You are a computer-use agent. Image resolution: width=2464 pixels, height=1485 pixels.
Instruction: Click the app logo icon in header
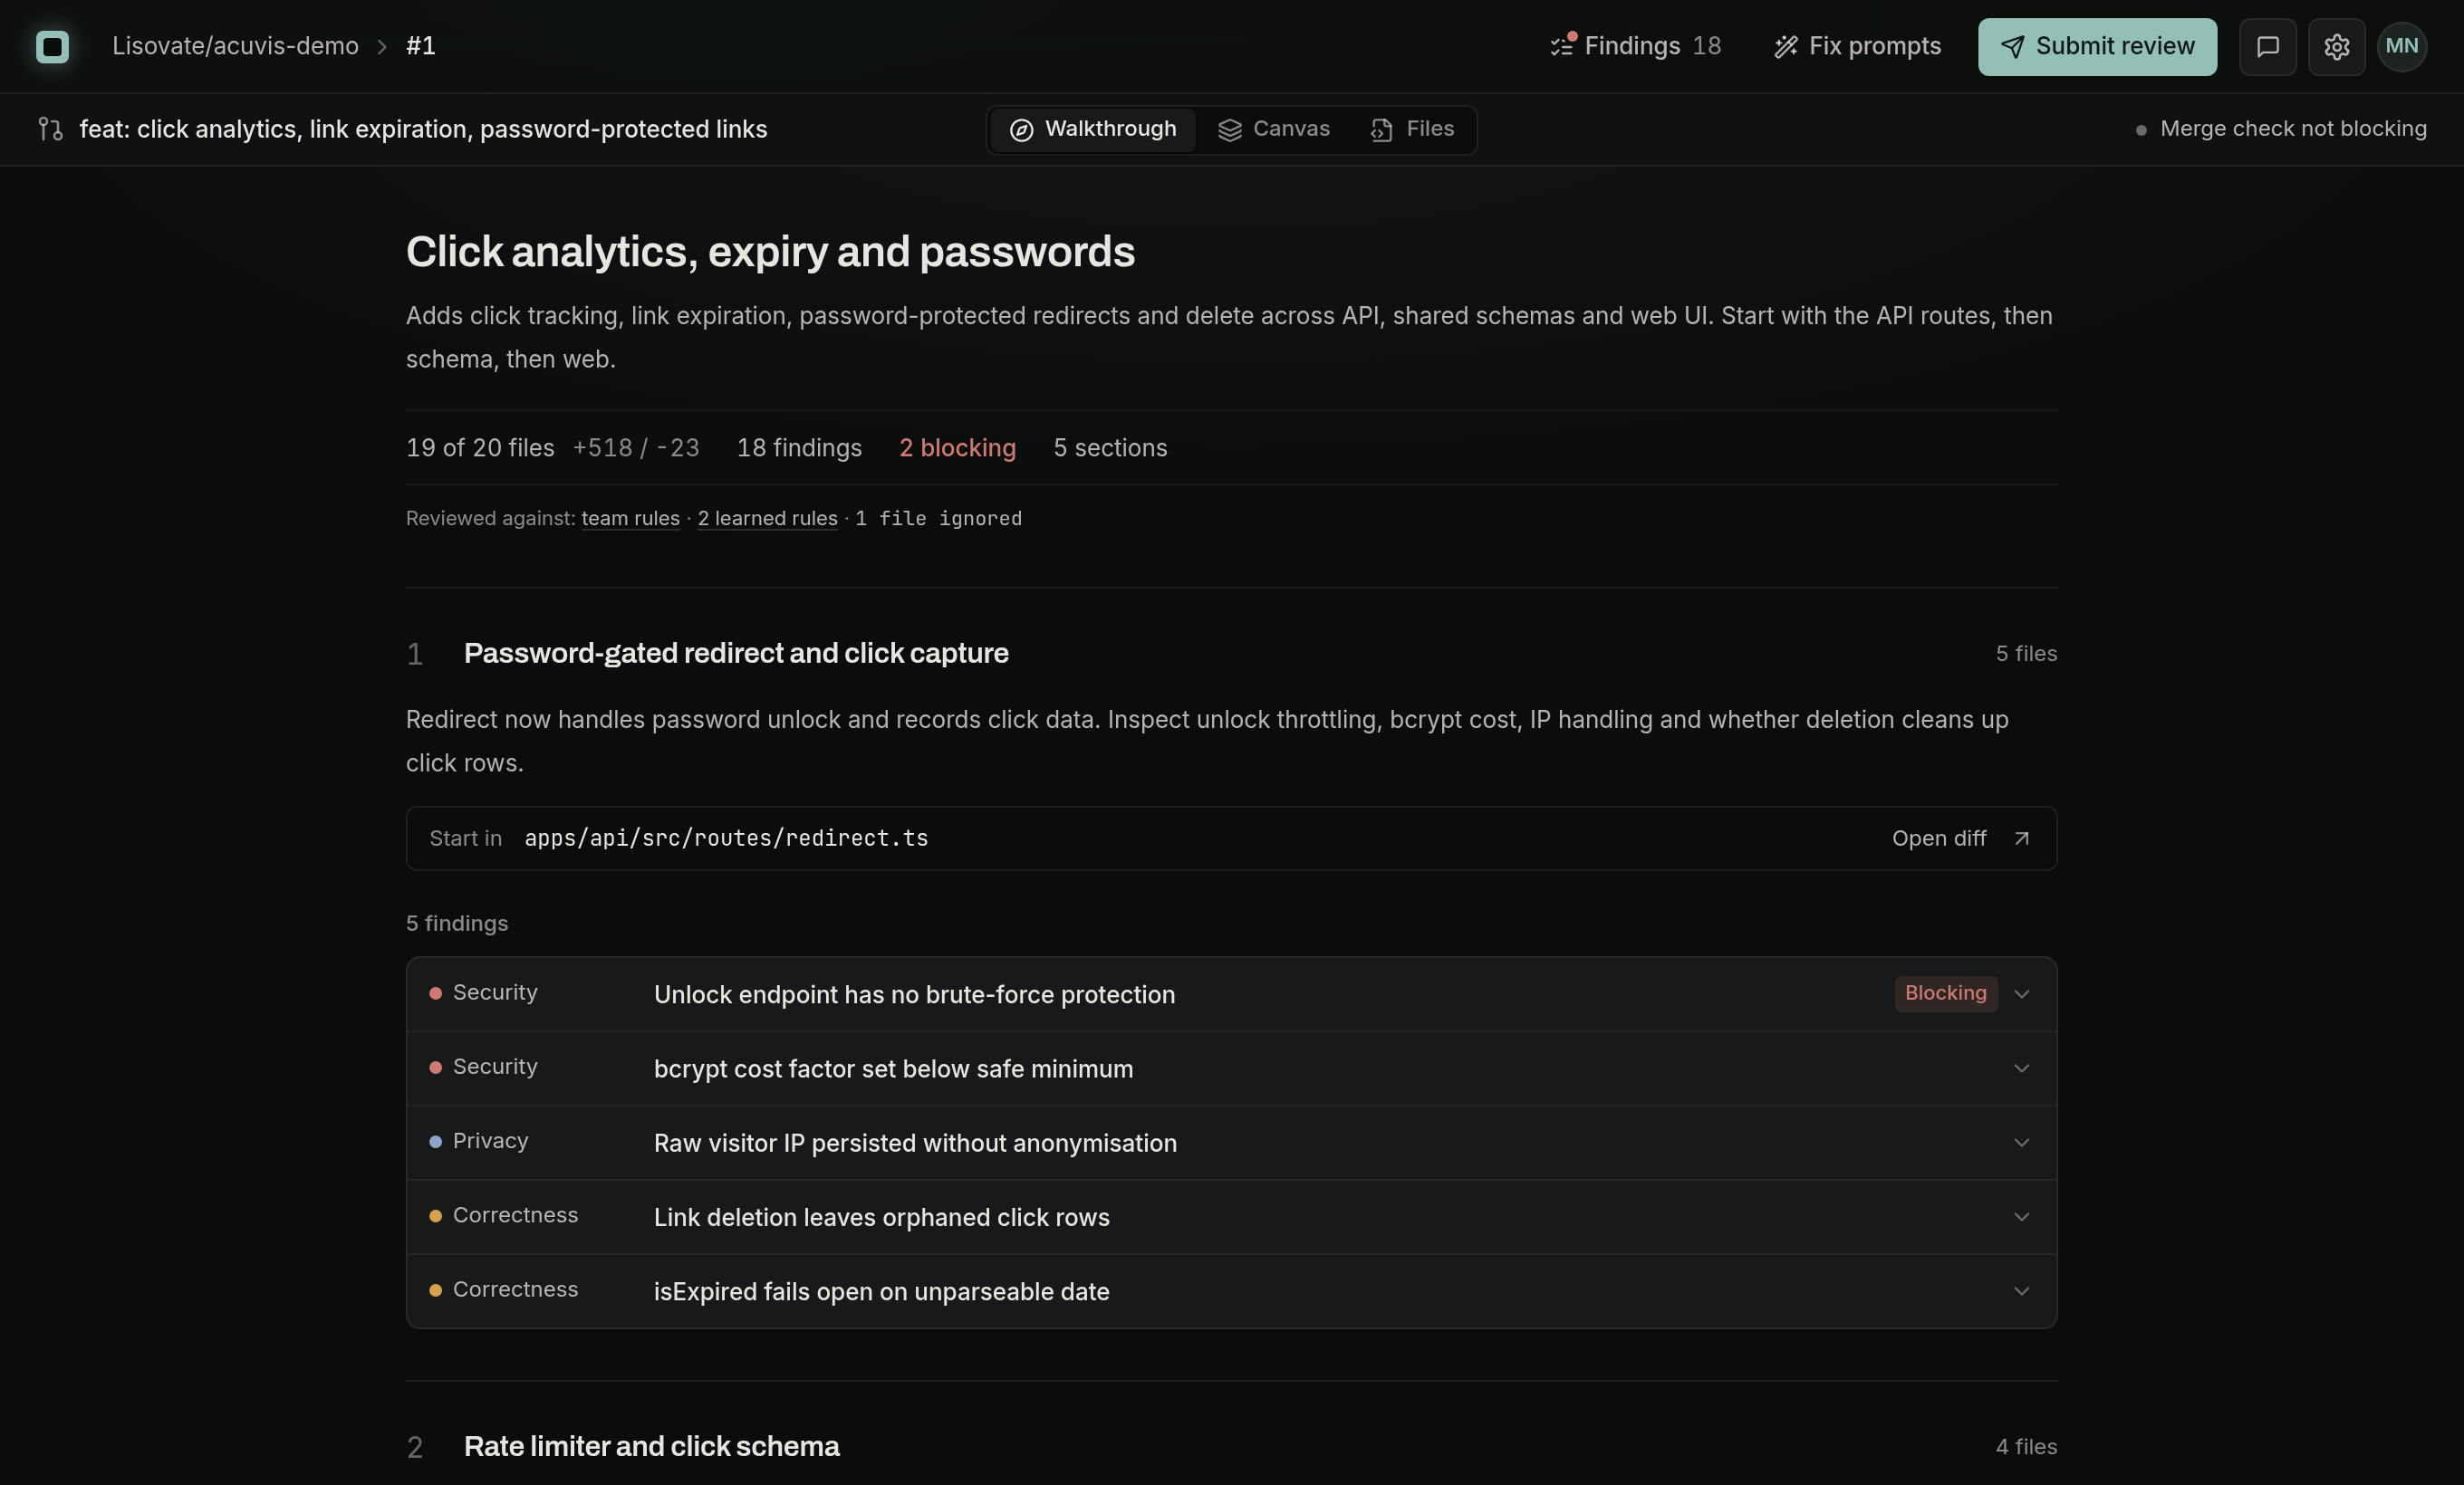click(x=52, y=46)
